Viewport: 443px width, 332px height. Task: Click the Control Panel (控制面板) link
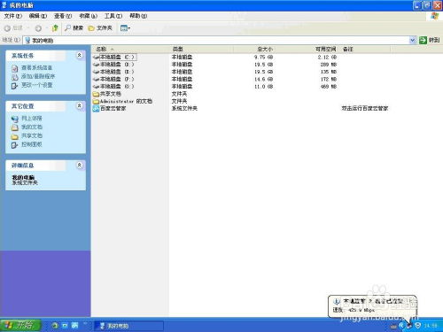[32, 144]
